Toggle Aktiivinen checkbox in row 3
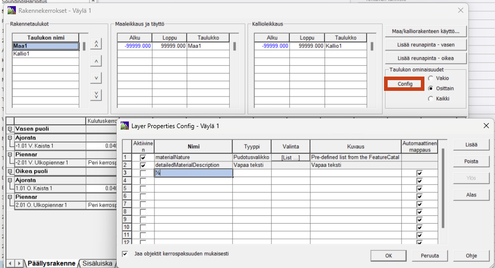 tap(143, 173)
